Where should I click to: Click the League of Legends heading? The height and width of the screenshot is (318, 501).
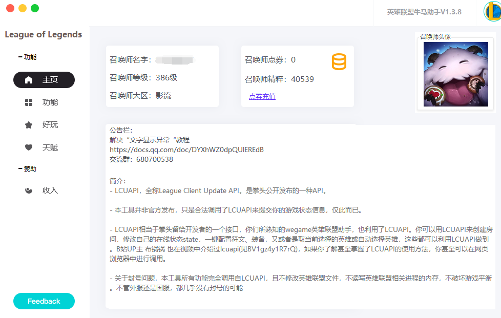pyautogui.click(x=43, y=34)
